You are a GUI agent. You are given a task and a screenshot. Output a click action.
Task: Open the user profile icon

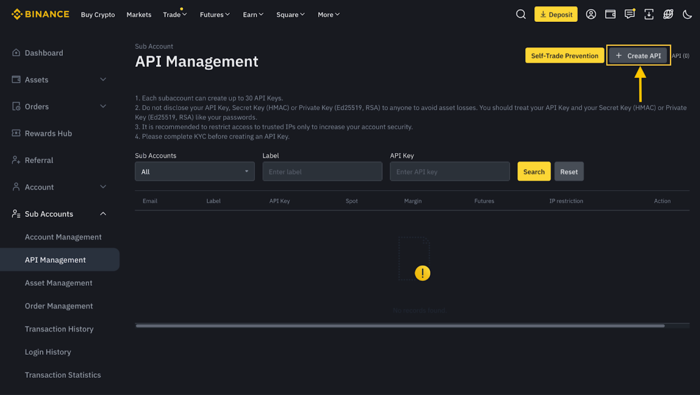[591, 14]
